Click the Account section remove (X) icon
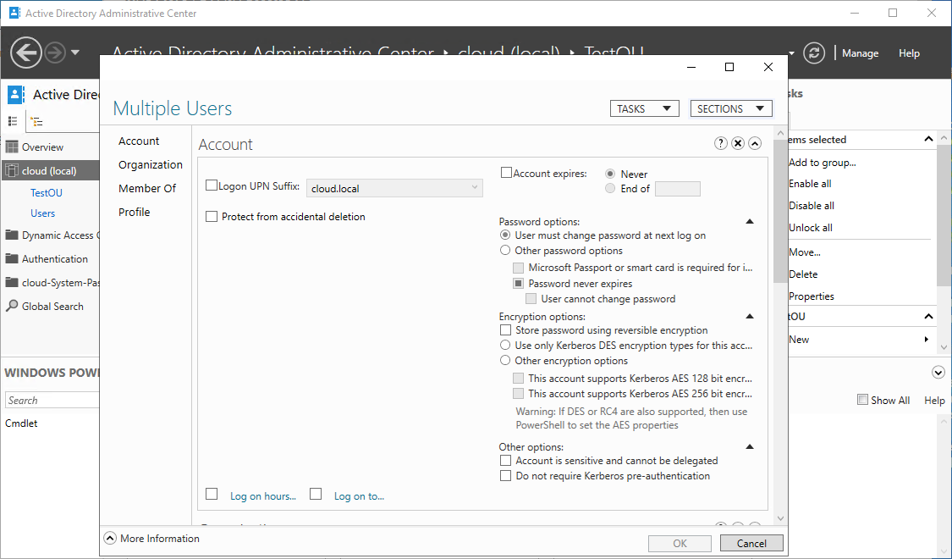The height and width of the screenshot is (559, 952). click(x=738, y=143)
